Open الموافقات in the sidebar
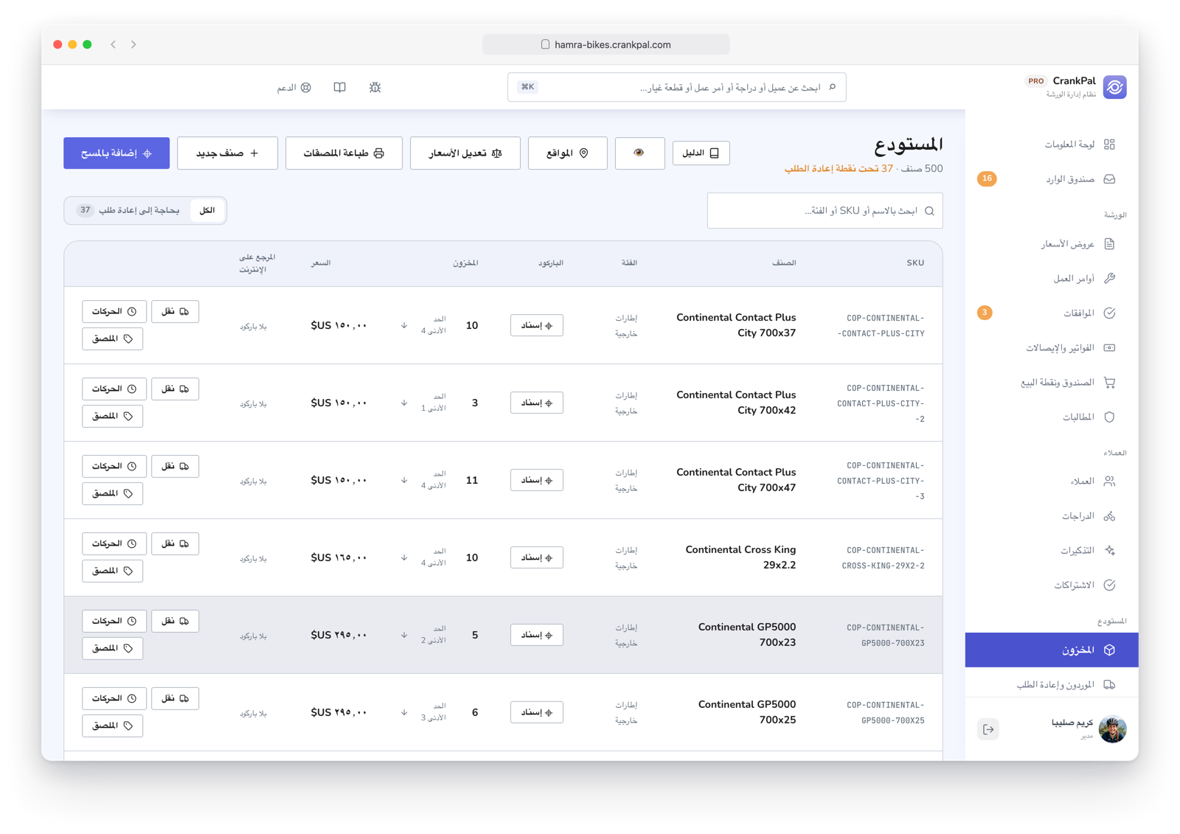The height and width of the screenshot is (834, 1180). pyautogui.click(x=1052, y=313)
